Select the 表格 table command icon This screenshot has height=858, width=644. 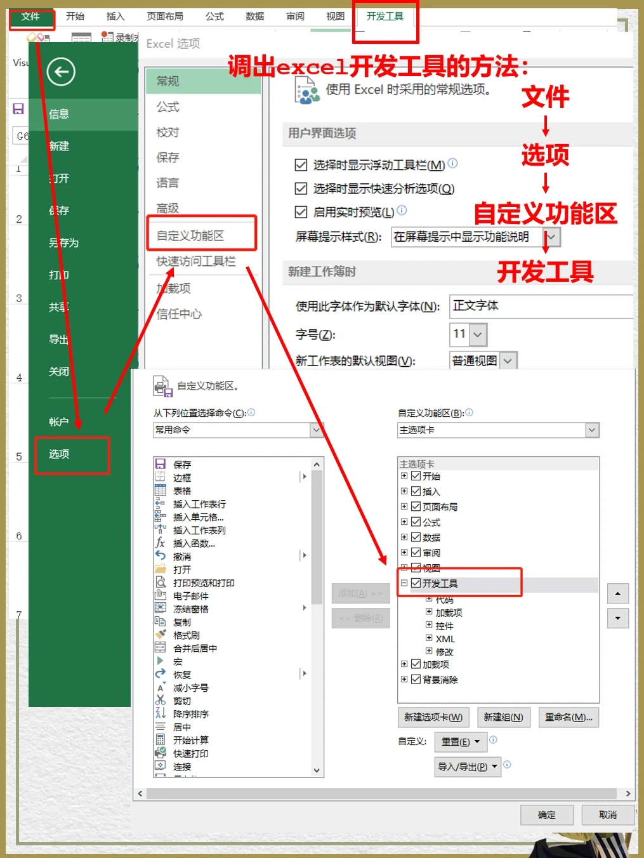coord(161,491)
